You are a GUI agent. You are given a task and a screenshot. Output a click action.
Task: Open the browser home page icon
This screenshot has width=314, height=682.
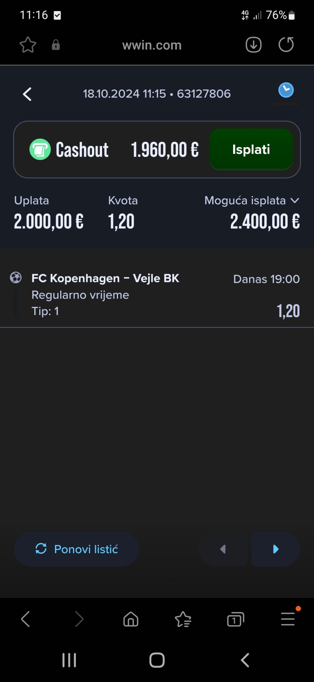coord(131,619)
